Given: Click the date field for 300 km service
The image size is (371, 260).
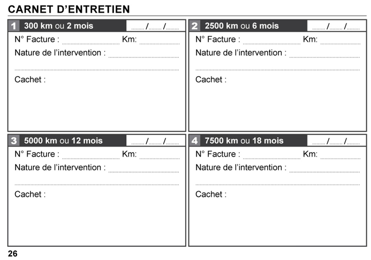Looking at the screenshot, I should click(x=155, y=26).
